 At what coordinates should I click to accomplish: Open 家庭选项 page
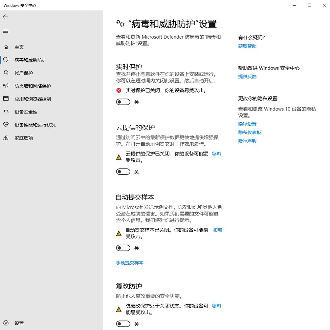tap(51, 138)
